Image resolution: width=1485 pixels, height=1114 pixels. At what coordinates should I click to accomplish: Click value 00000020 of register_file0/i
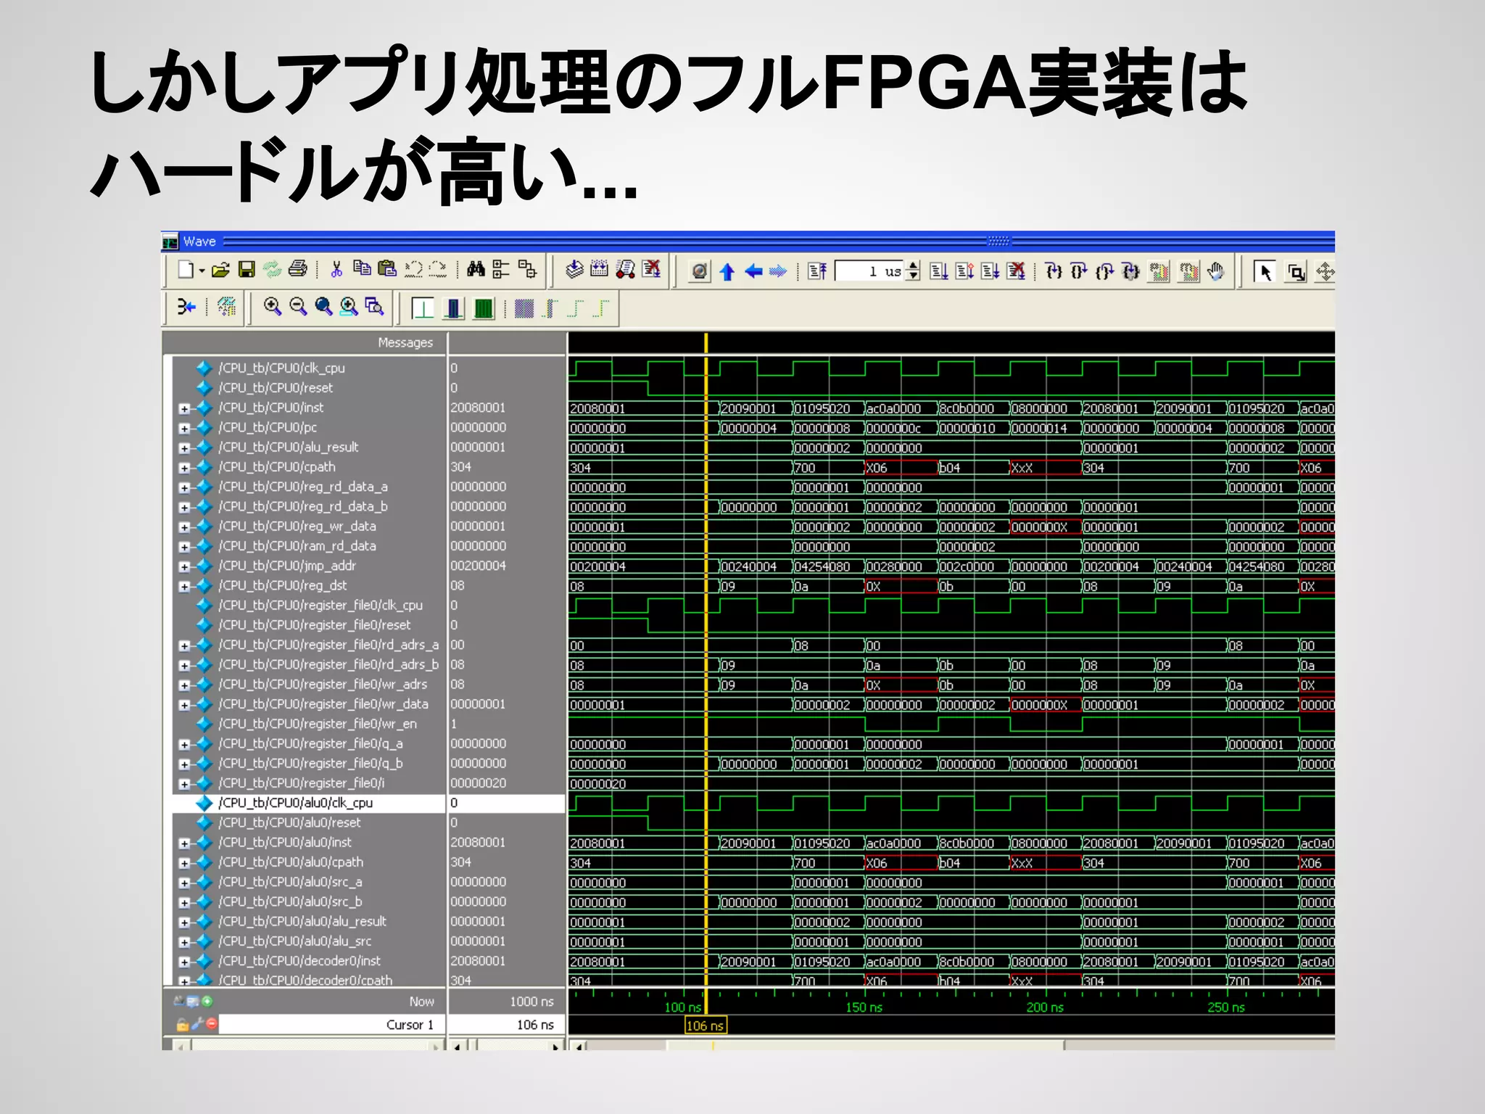pos(478,783)
